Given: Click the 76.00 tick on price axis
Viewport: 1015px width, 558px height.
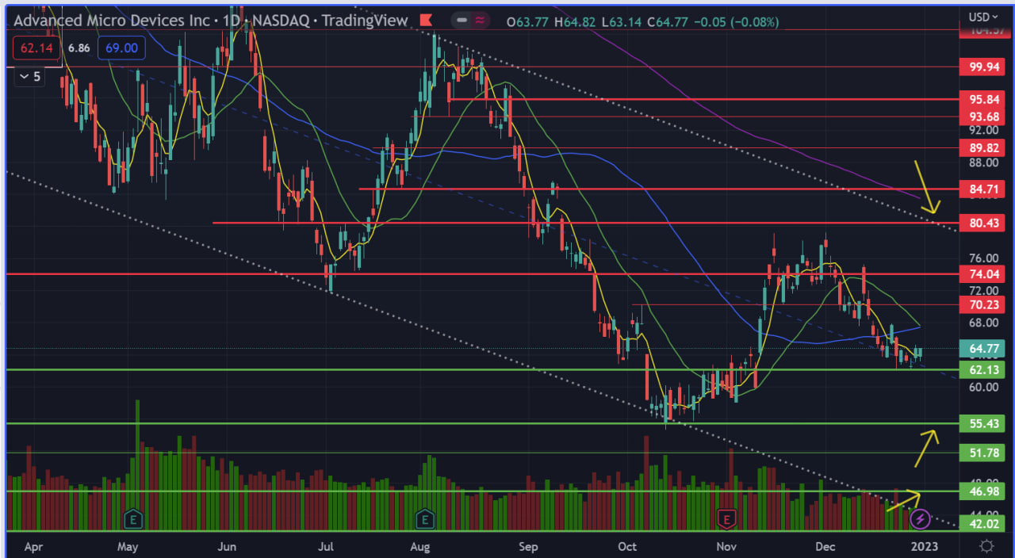Looking at the screenshot, I should tap(982, 258).
